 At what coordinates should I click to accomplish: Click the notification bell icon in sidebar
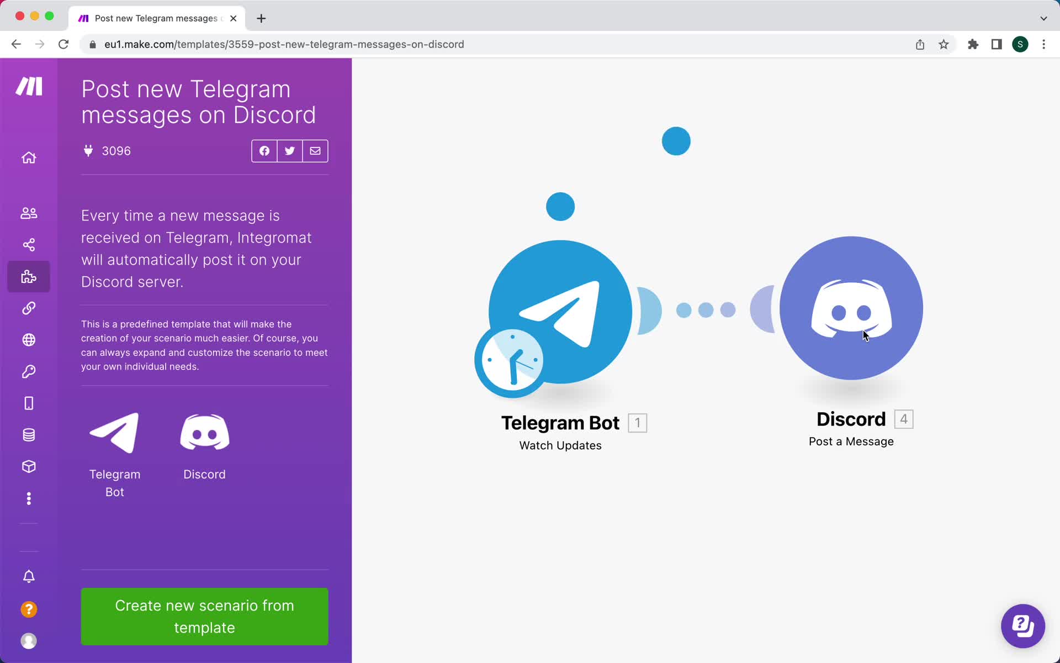[29, 577]
